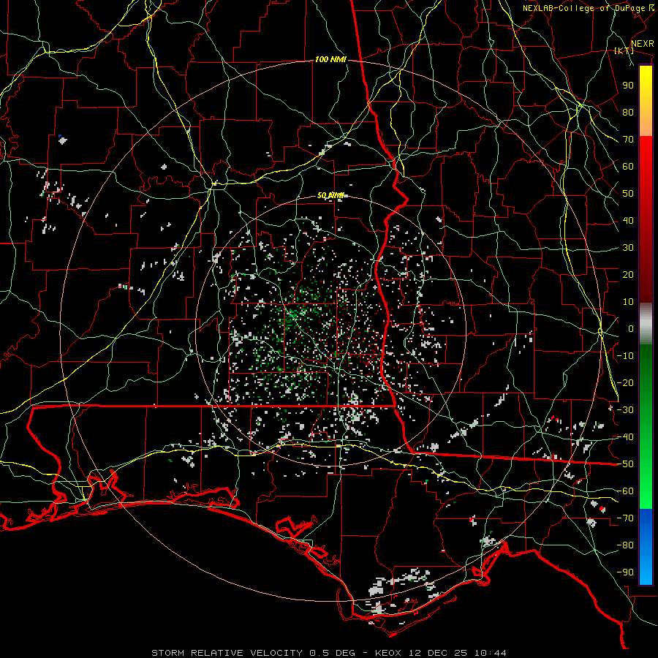
Task: Click the "[KT]" units label
Action: tap(624, 50)
